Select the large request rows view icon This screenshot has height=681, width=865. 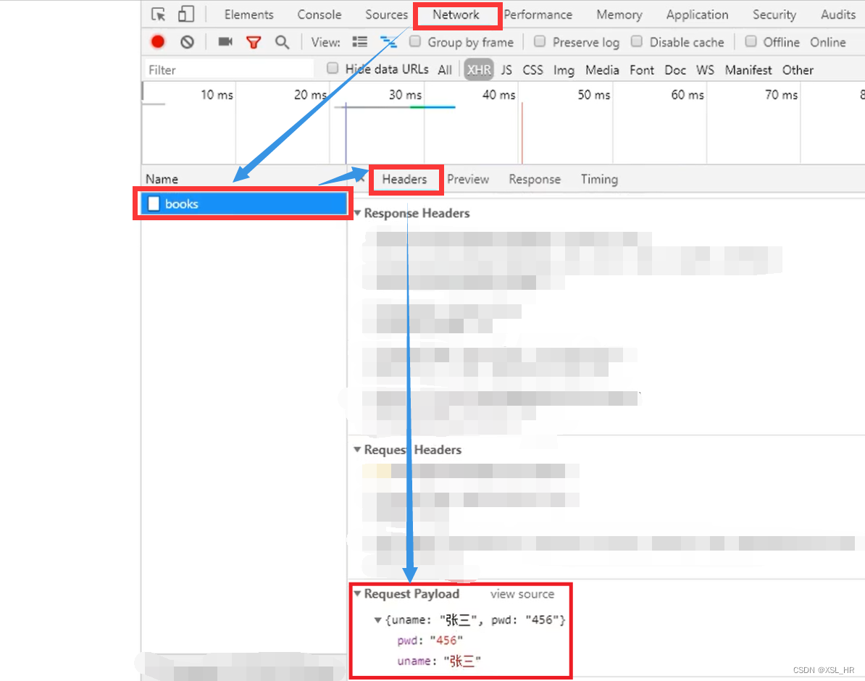click(359, 42)
